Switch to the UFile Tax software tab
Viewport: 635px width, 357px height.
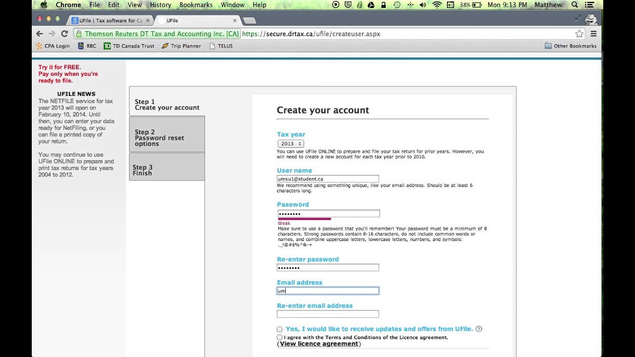tap(111, 20)
